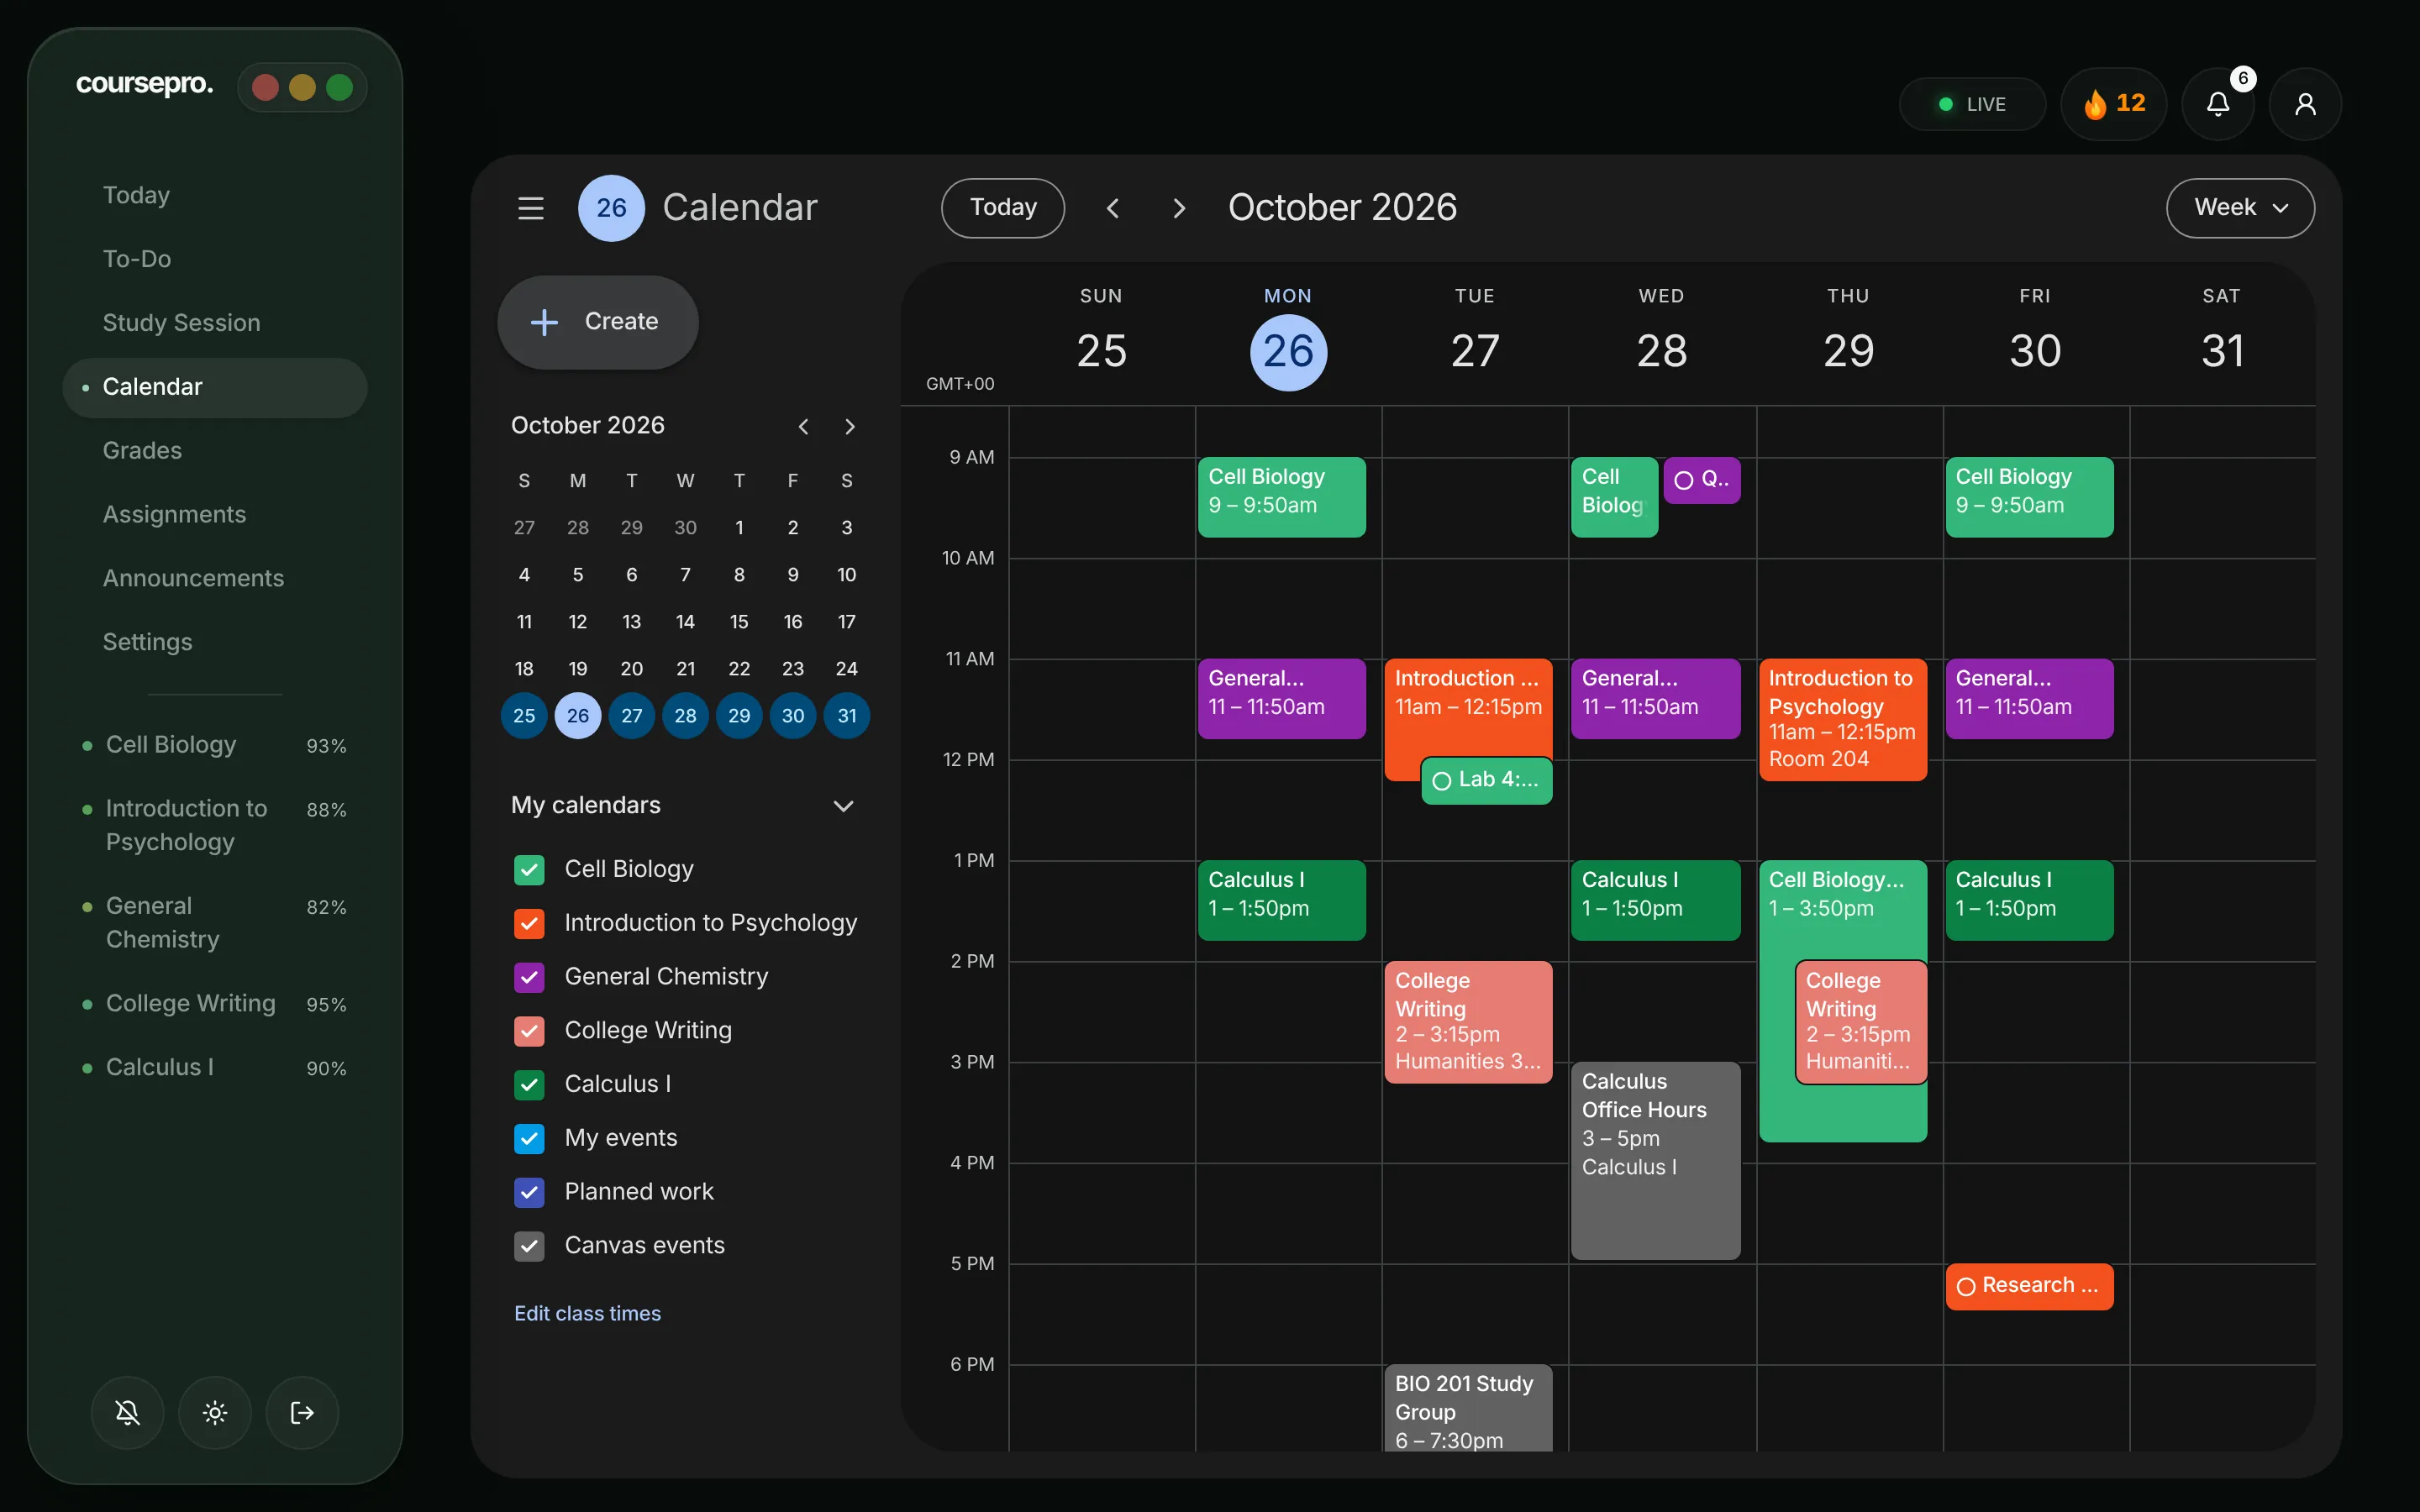The height and width of the screenshot is (1512, 2420).
Task: Switch theme with the sun icon
Action: (x=215, y=1412)
